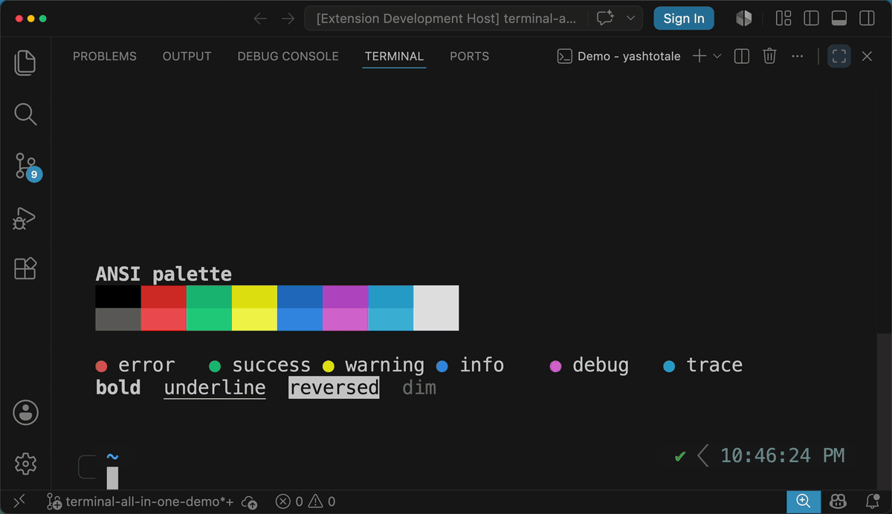Select the TERMINAL tab

pos(394,56)
